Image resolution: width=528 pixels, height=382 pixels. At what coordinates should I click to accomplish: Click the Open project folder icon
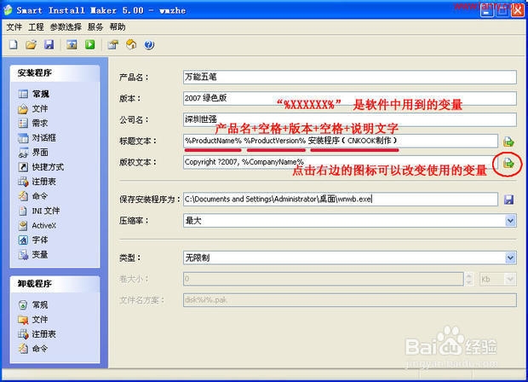(x=31, y=44)
